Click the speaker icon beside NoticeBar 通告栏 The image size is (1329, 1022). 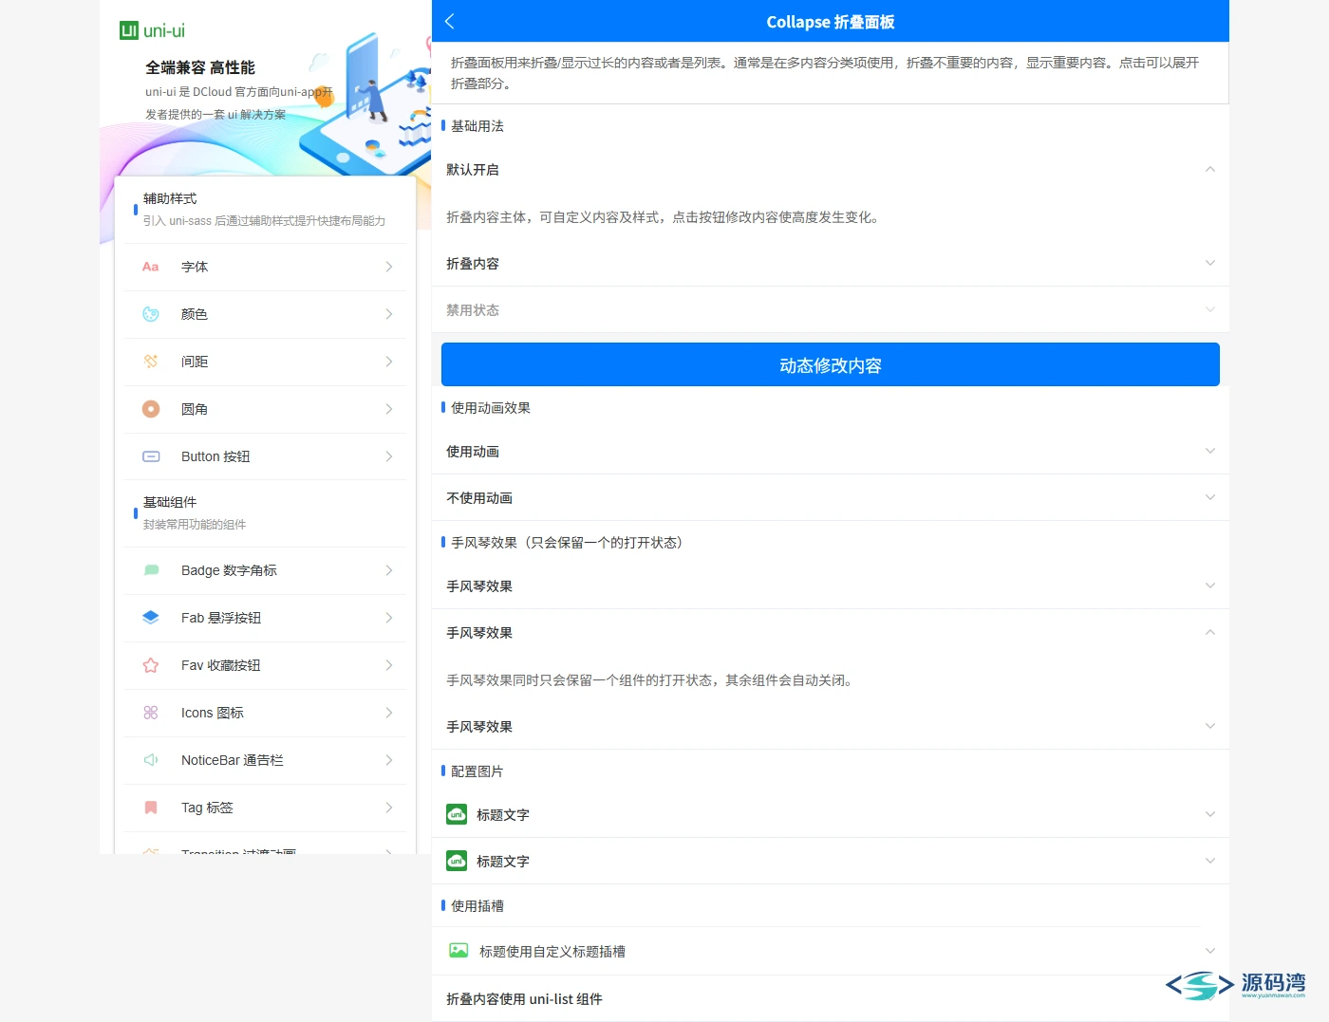[151, 760]
